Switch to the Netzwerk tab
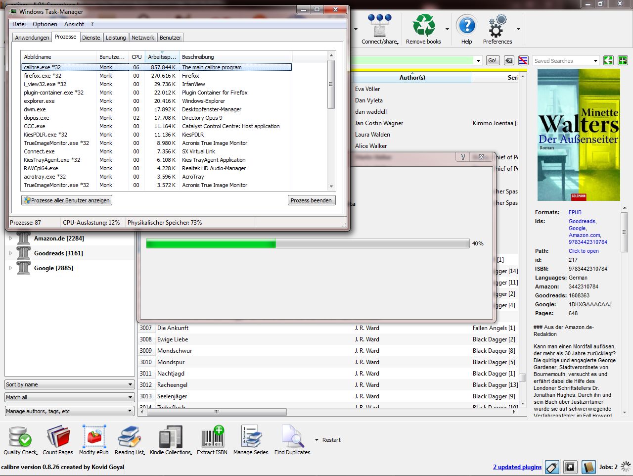Viewport: 633px width, 476px height. pyautogui.click(x=143, y=38)
